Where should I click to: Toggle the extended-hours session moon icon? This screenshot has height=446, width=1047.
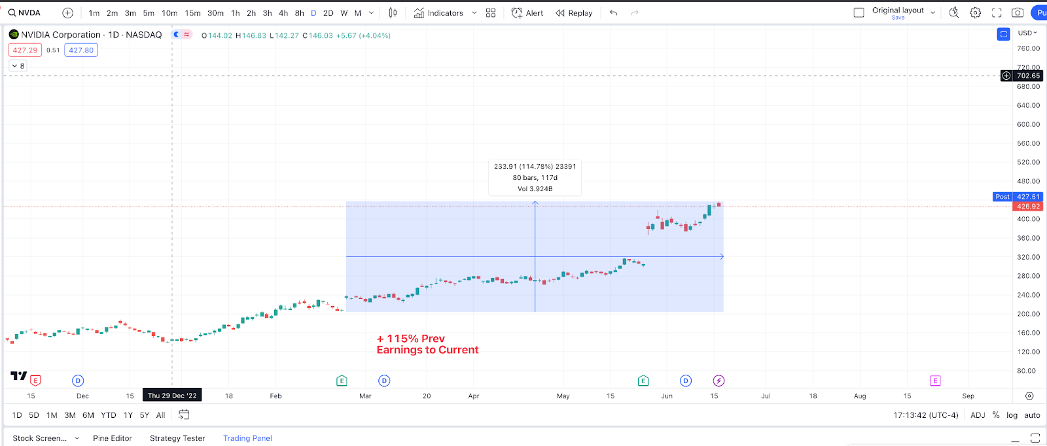177,35
